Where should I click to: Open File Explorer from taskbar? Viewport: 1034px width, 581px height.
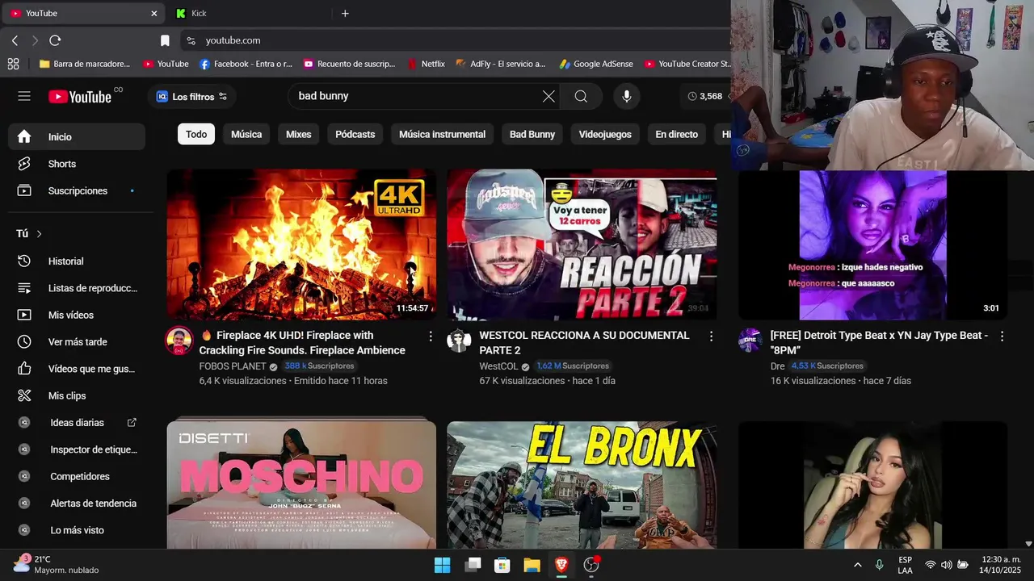coord(532,565)
